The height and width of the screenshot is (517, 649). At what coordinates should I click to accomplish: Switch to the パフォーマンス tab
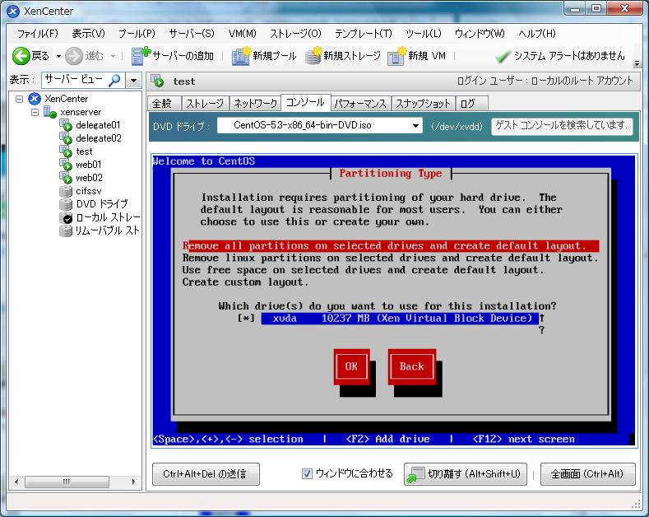click(360, 103)
